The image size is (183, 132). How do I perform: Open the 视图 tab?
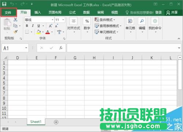pyautogui.click(x=115, y=12)
